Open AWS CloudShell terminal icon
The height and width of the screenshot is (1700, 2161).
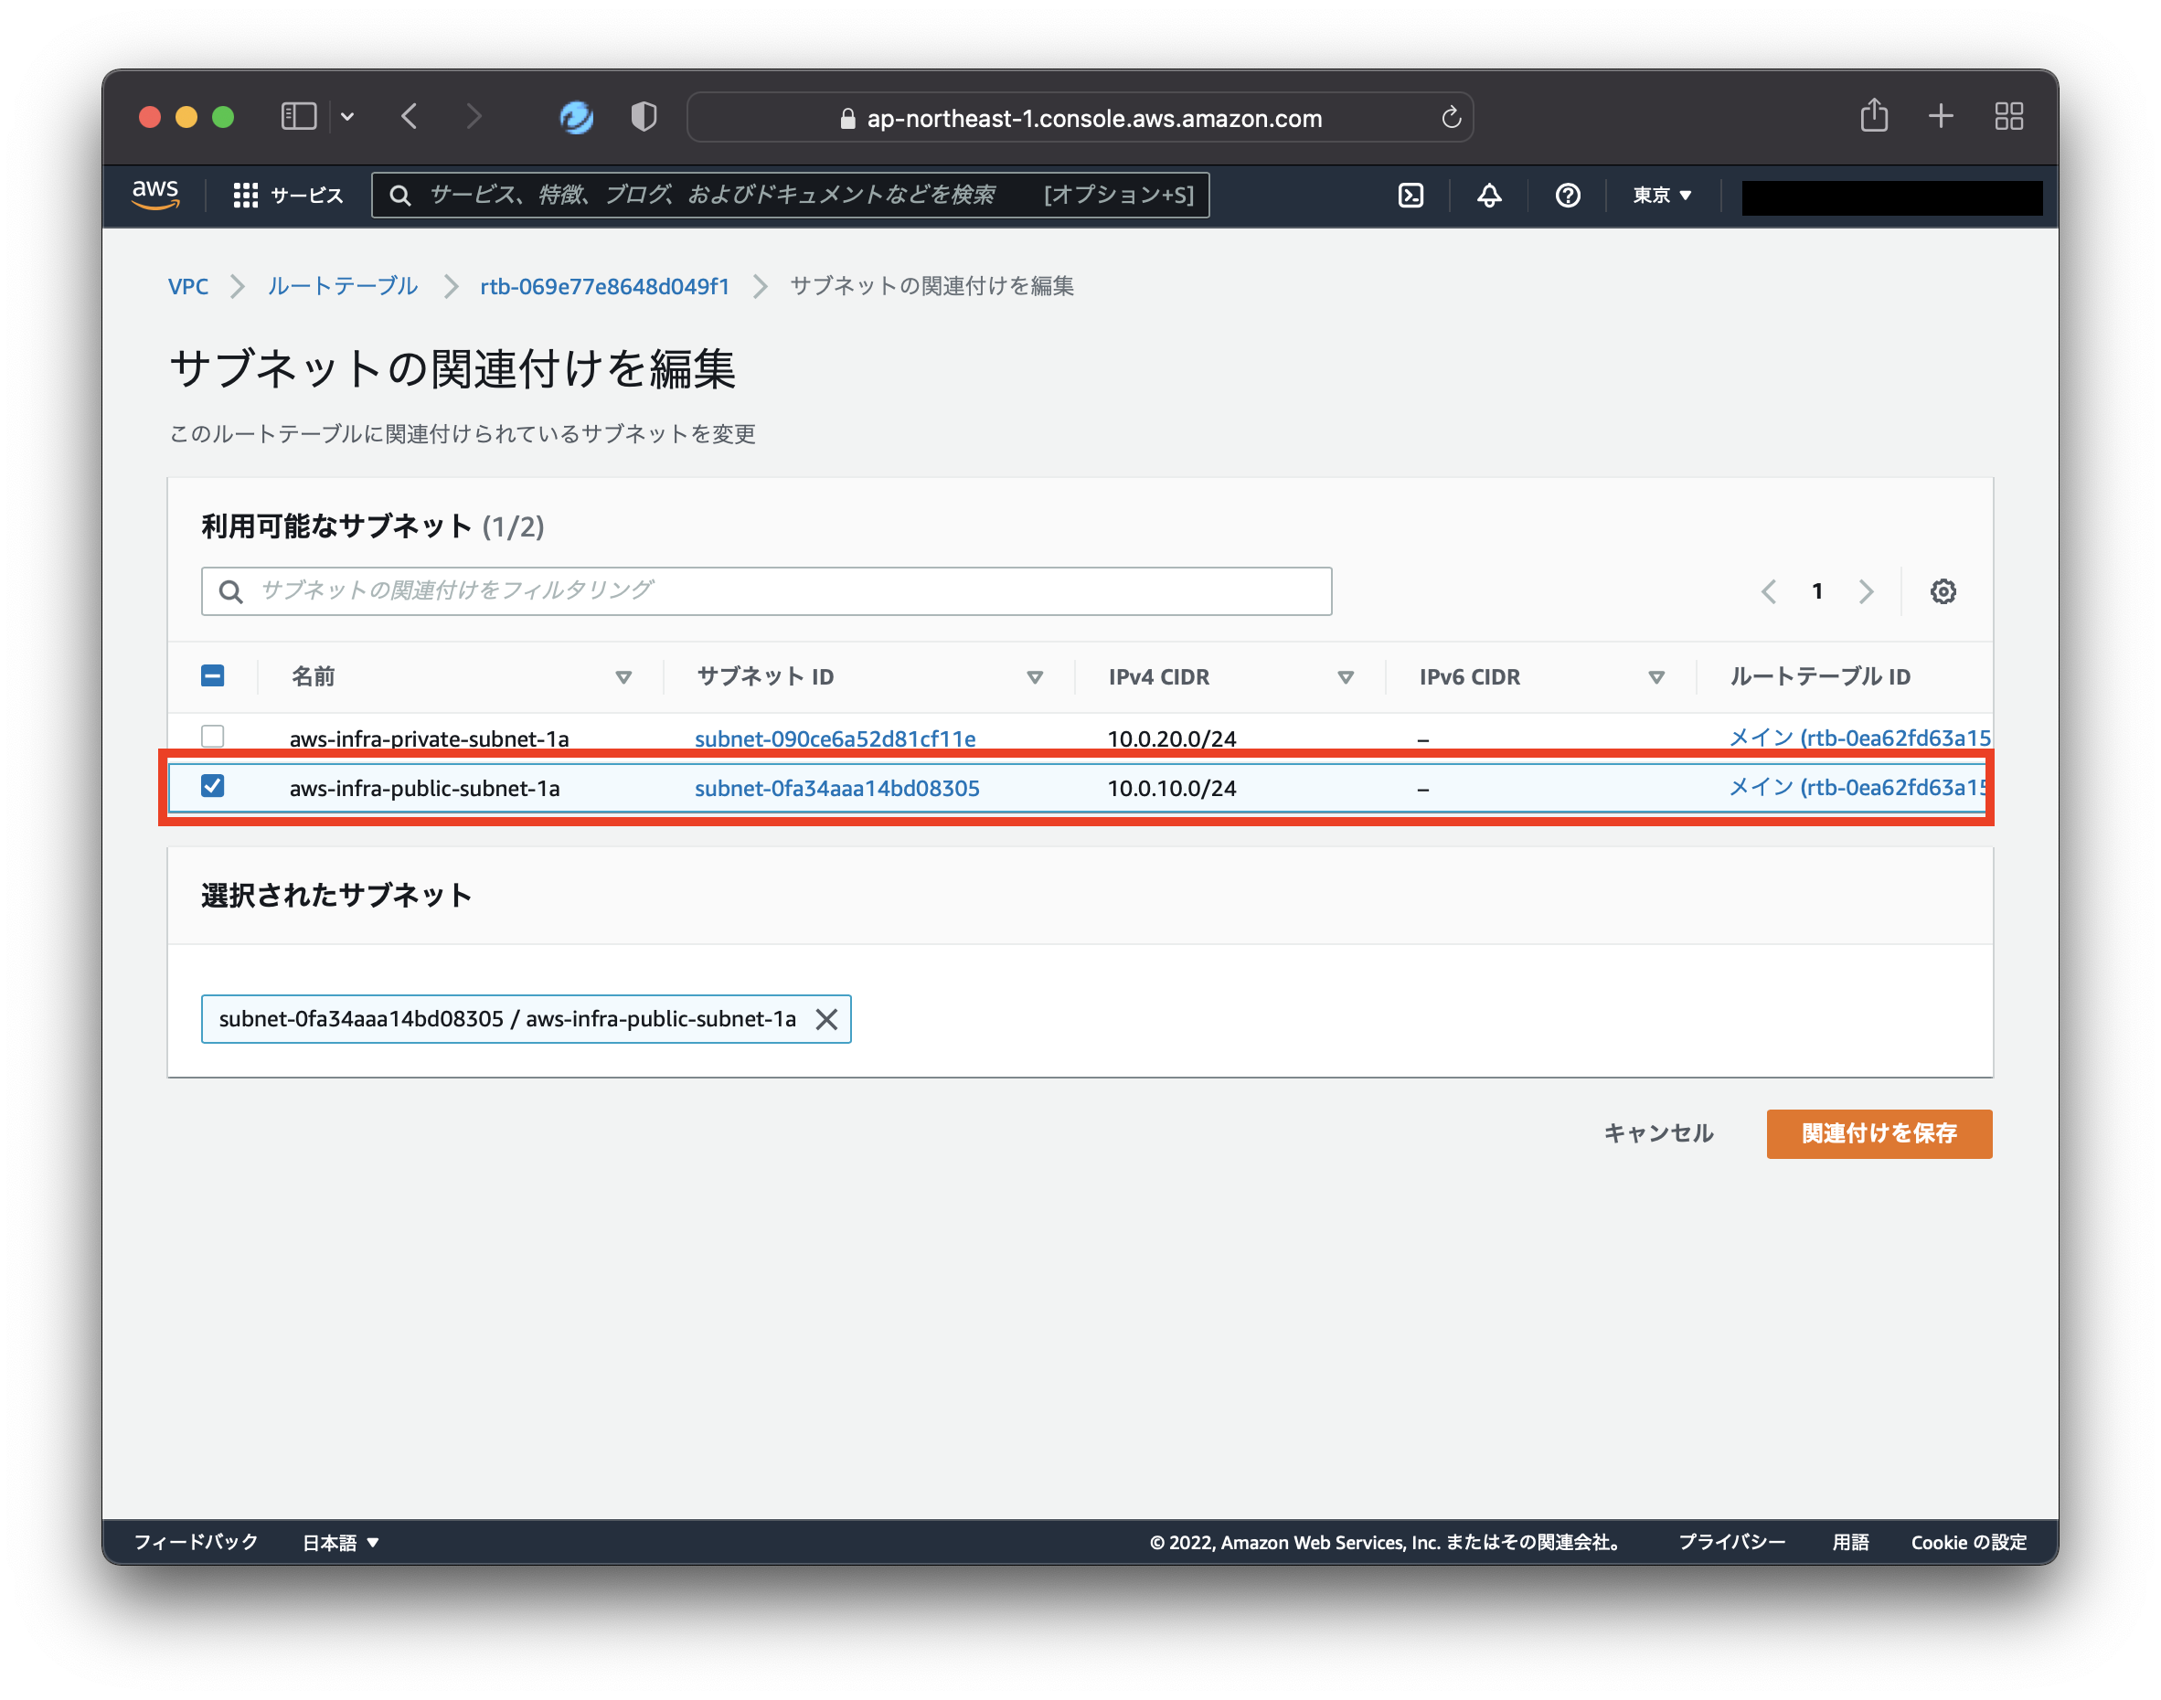click(x=1411, y=195)
